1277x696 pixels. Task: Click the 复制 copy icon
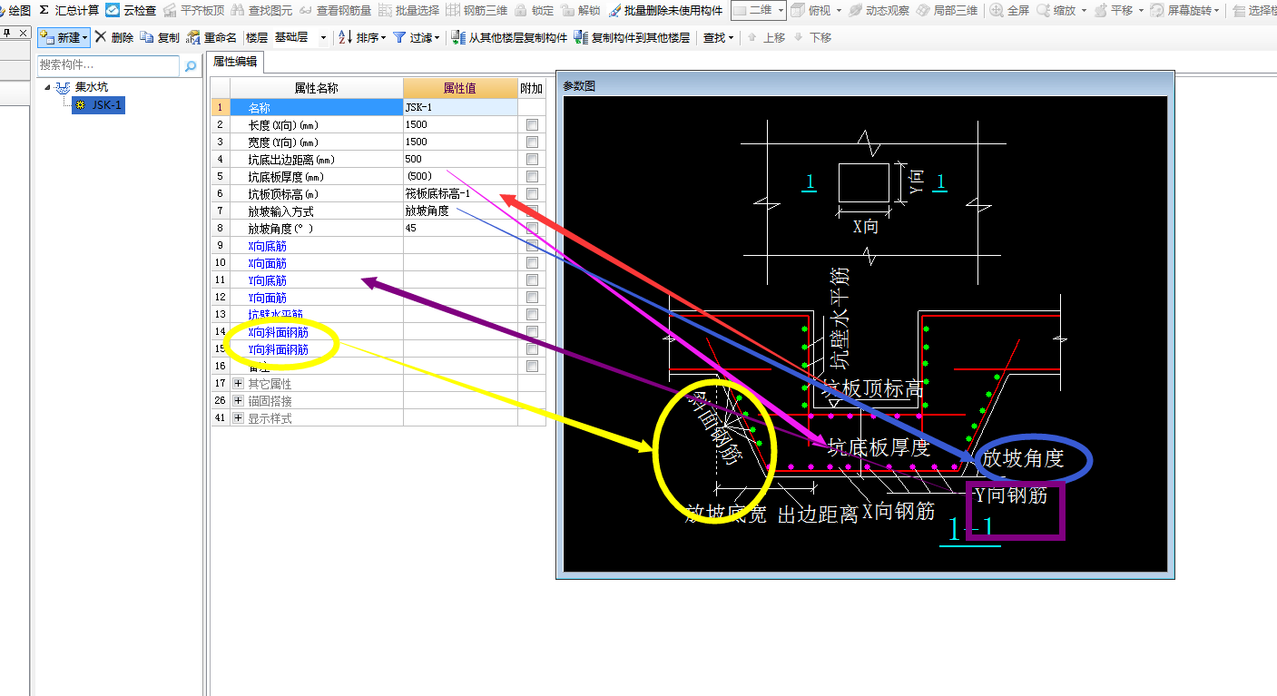(x=147, y=37)
